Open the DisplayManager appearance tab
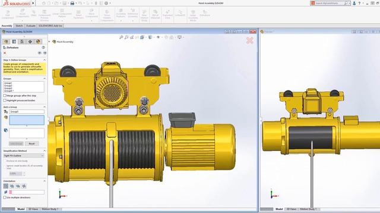 coord(38,41)
